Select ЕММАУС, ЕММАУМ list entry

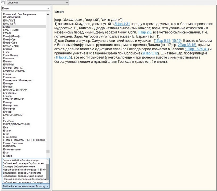coord(15,90)
